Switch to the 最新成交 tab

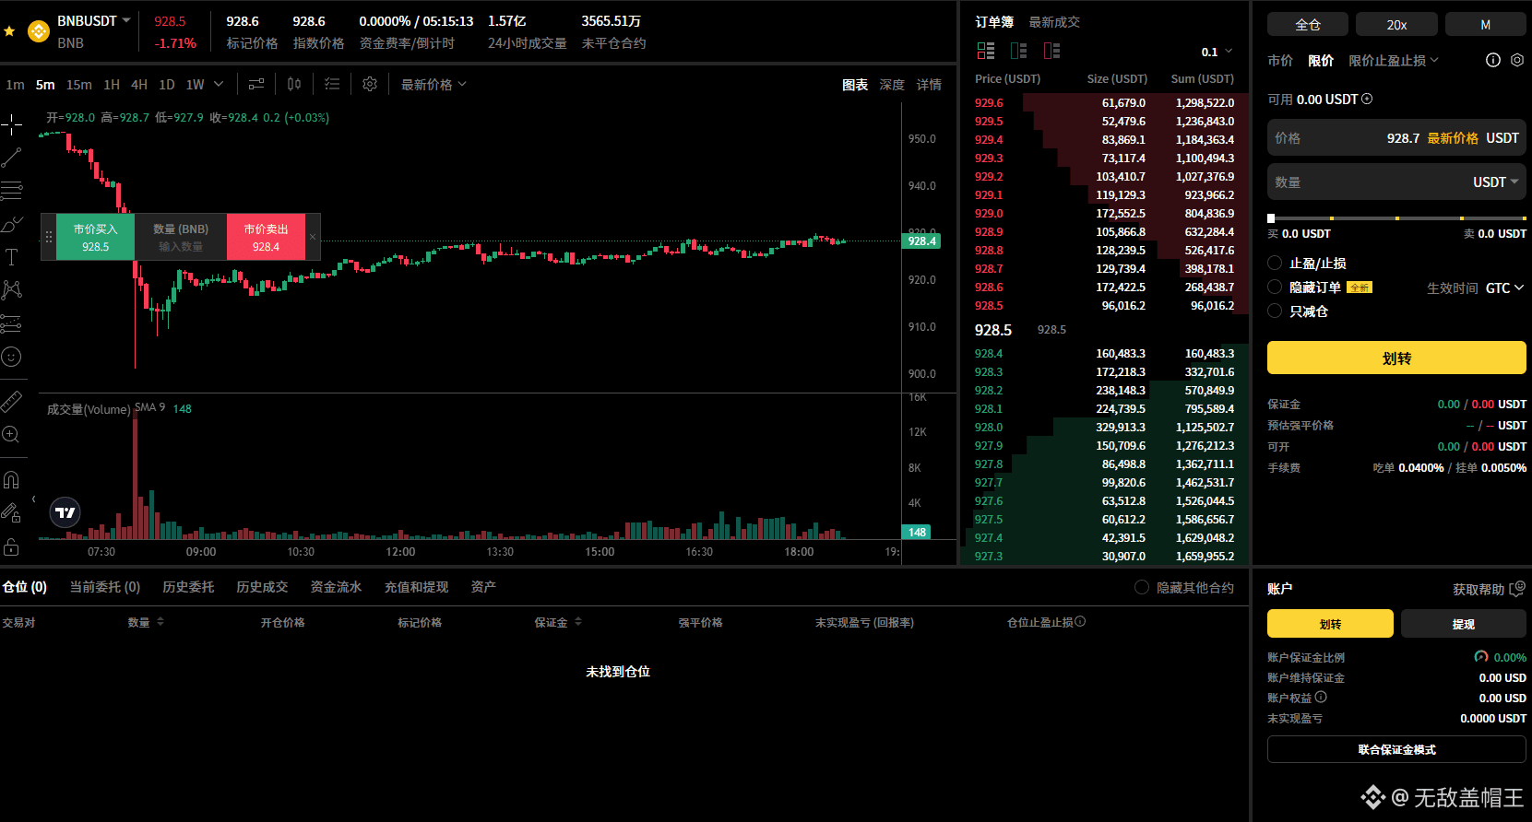coord(1054,22)
